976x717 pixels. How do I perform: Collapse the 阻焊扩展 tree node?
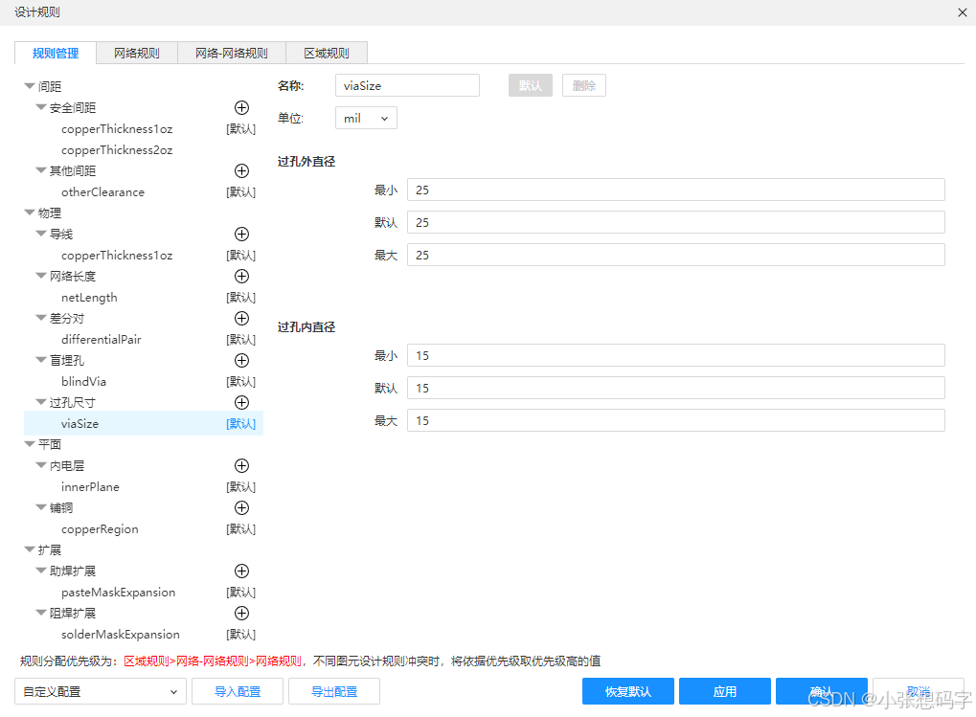click(41, 614)
